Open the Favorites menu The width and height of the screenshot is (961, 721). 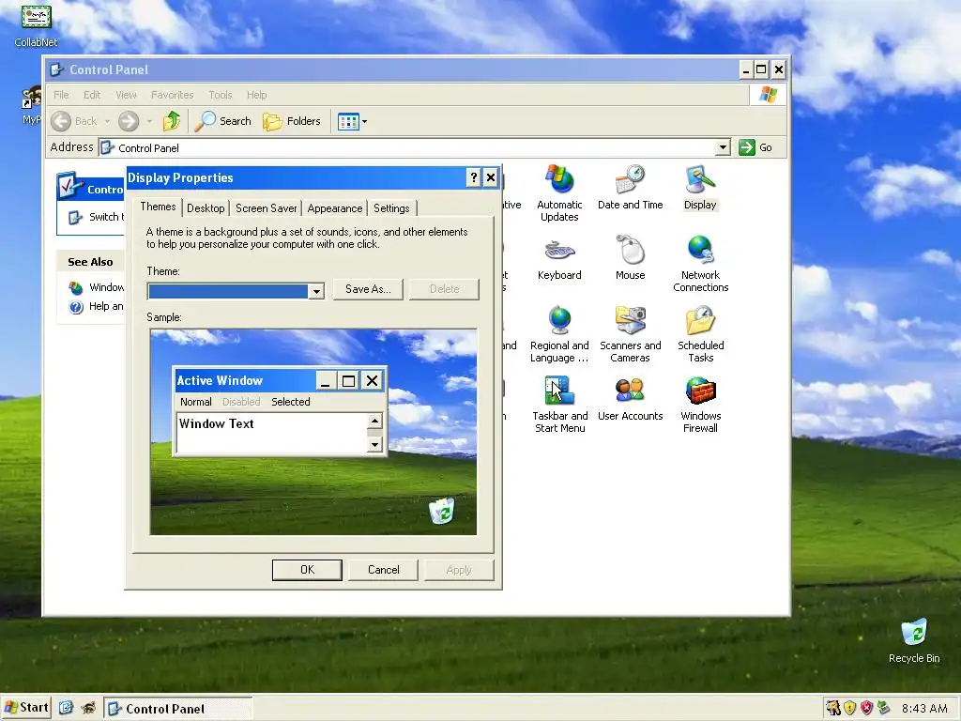tap(173, 95)
